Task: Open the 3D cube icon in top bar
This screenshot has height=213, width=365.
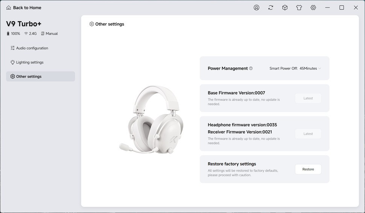Action: (x=285, y=8)
